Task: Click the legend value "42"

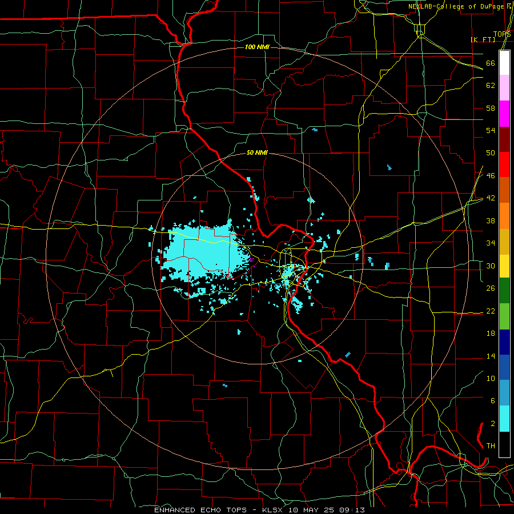Action: pos(491,198)
